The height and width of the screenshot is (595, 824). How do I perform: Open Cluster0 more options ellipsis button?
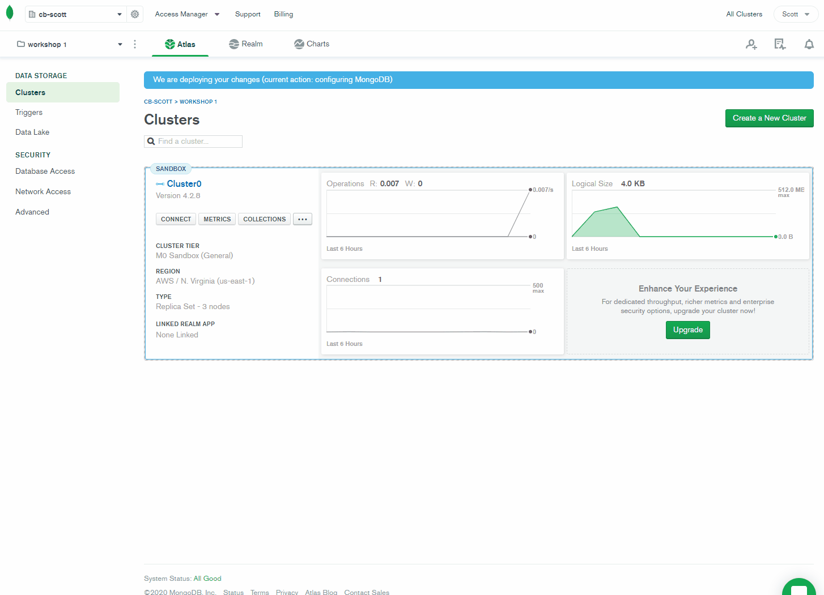tap(303, 219)
